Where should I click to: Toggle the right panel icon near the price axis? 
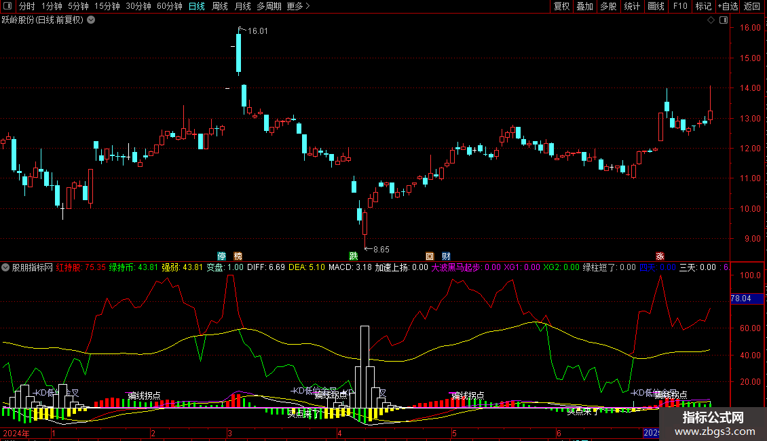[724, 20]
